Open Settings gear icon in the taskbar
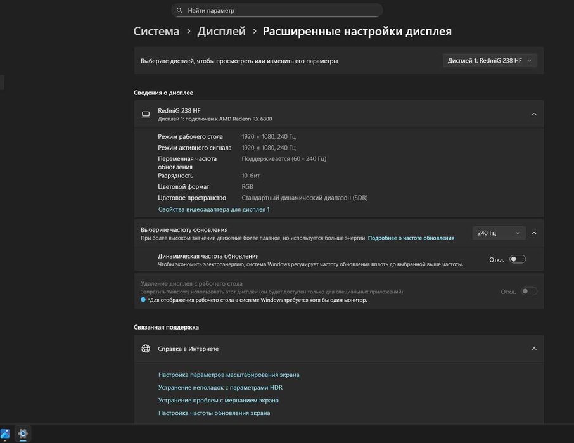The height and width of the screenshot is (443, 574). pyautogui.click(x=23, y=433)
